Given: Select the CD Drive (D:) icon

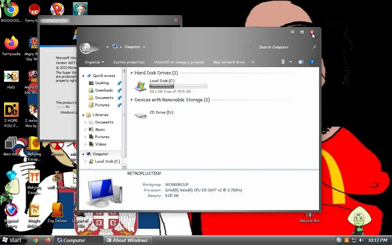Looking at the screenshot, I should coord(141,115).
